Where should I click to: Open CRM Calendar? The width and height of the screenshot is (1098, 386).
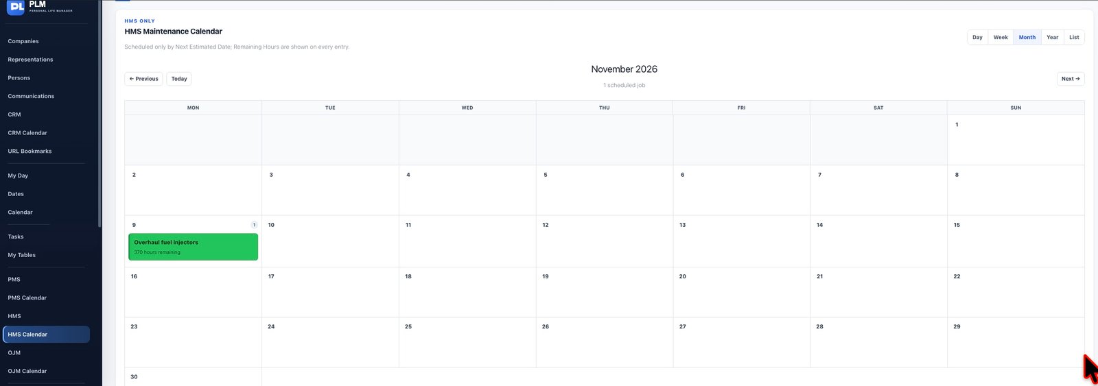pos(27,133)
